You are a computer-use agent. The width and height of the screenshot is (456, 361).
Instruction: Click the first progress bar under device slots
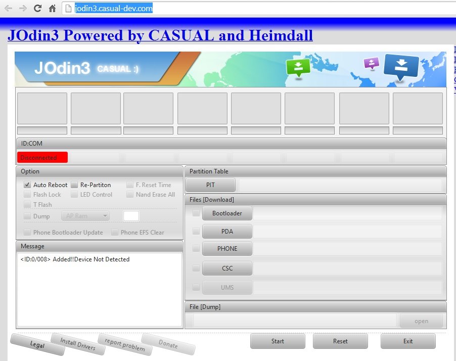coord(42,130)
